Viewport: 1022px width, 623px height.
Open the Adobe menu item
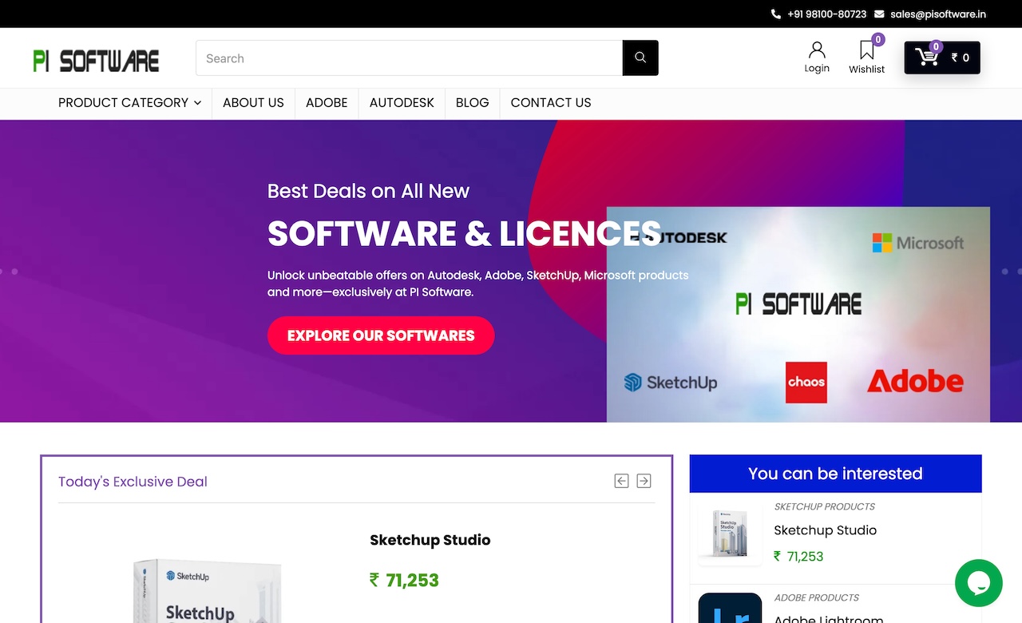(x=327, y=102)
